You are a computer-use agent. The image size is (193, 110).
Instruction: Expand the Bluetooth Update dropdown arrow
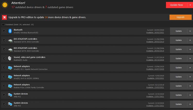pos(190,31)
